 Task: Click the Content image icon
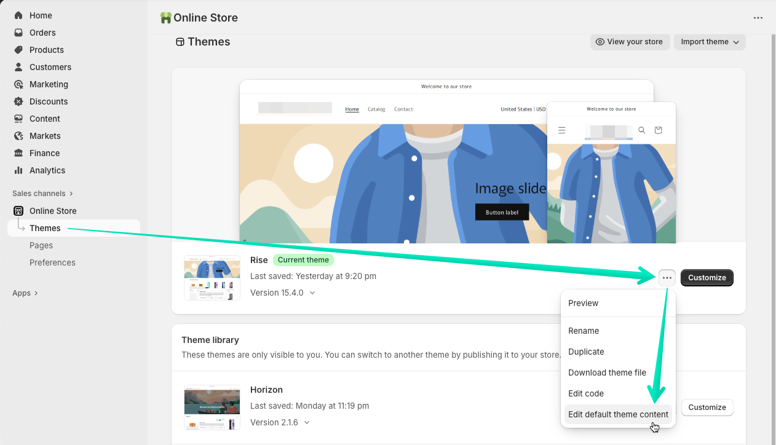[x=18, y=119]
